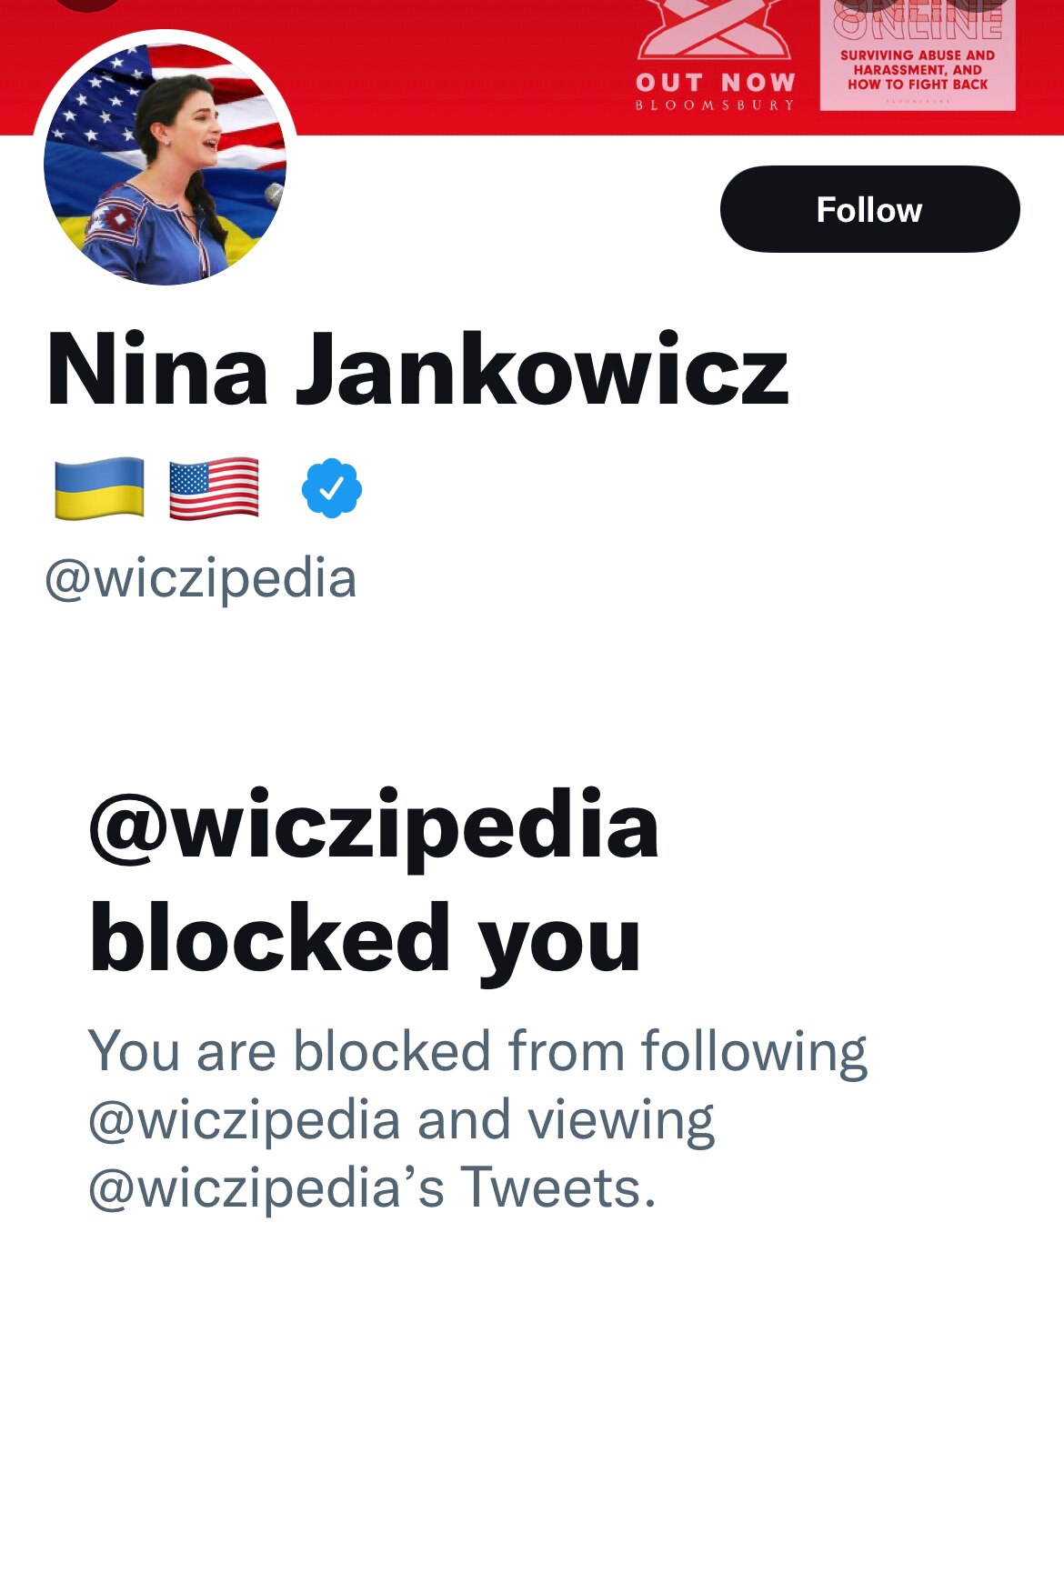Tap the blue verified checkmark badge
This screenshot has height=1573, width=1064.
[x=332, y=489]
